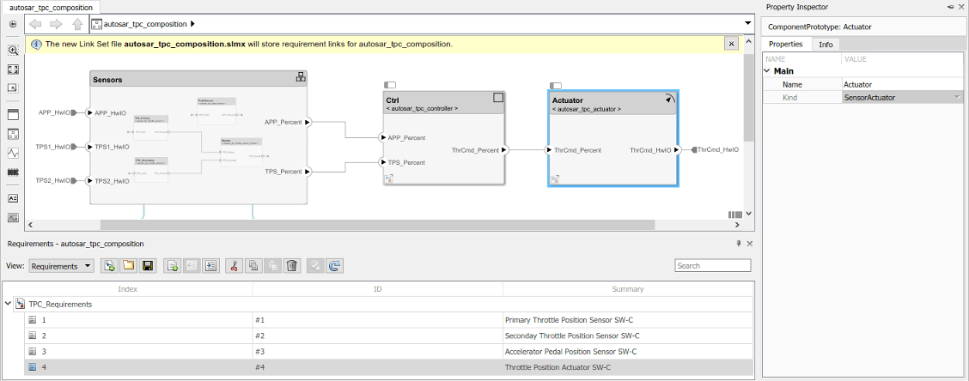
Task: Collapse the Main property section
Action: [x=768, y=71]
